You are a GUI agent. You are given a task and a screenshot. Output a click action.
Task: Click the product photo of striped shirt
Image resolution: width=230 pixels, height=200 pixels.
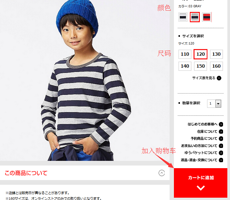click(85, 80)
